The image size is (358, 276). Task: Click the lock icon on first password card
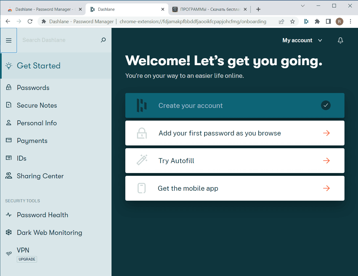point(142,133)
